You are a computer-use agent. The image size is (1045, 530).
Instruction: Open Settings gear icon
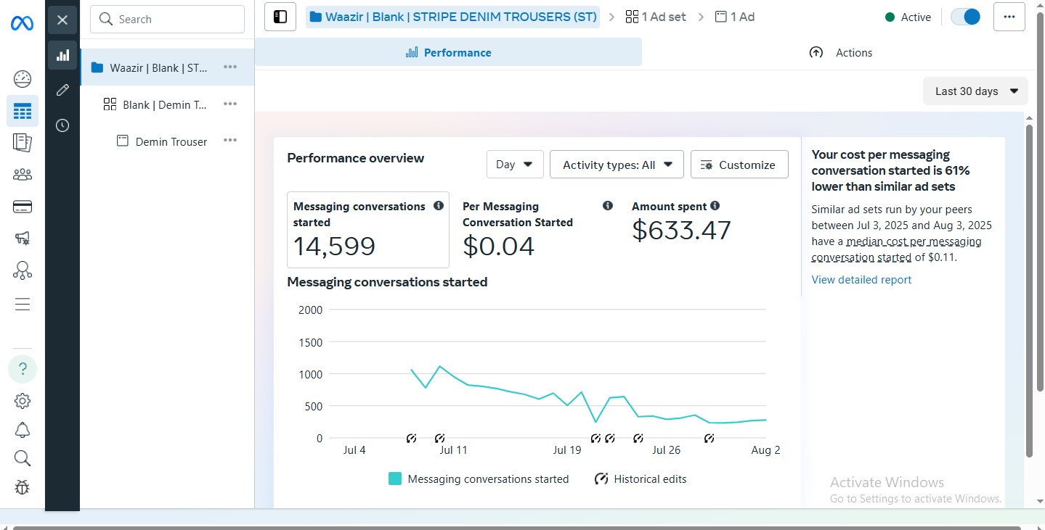click(23, 401)
